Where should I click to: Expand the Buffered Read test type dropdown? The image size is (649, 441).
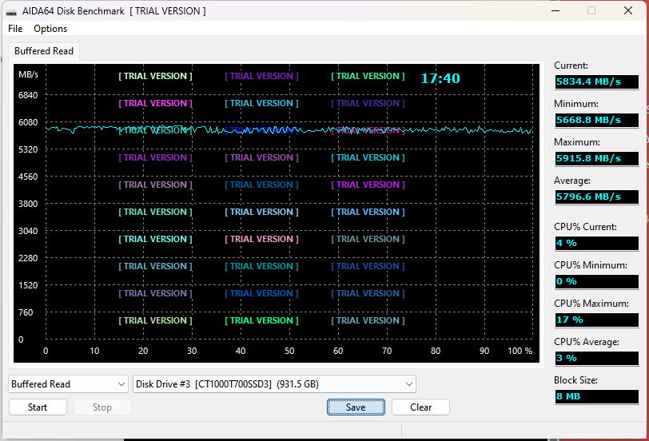point(68,384)
